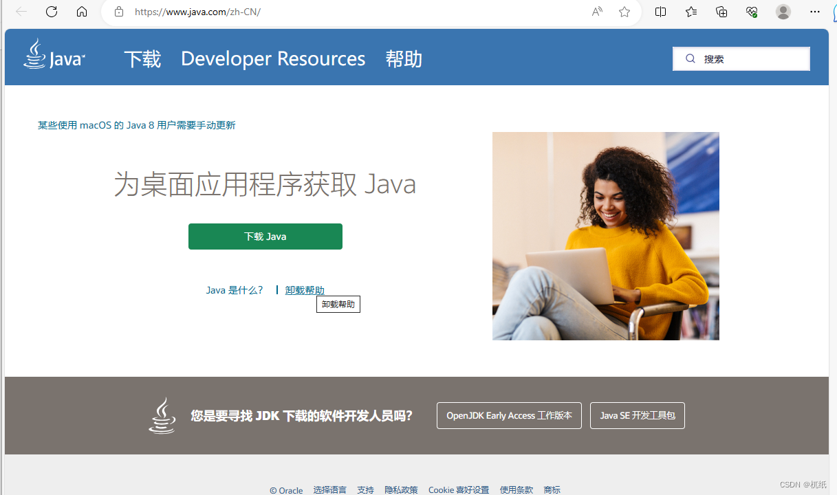This screenshot has width=837, height=495.
Task: Reload the current page
Action: [51, 12]
